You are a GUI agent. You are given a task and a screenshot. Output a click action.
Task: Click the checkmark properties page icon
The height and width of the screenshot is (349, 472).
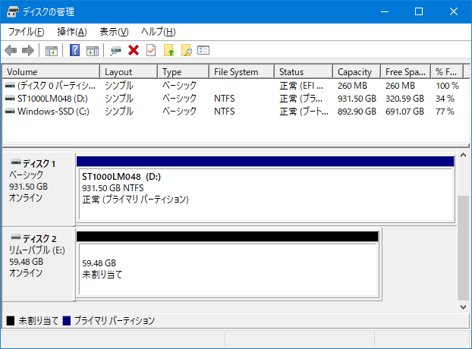(x=151, y=50)
